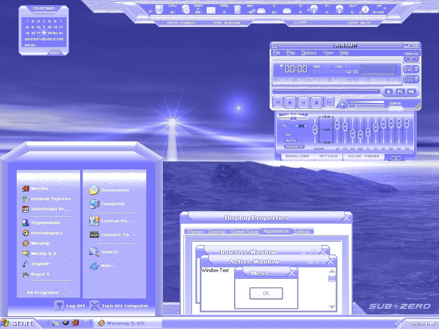Click the Log Off button
Image resolution: width=439 pixels, height=329 pixels.
(x=70, y=306)
